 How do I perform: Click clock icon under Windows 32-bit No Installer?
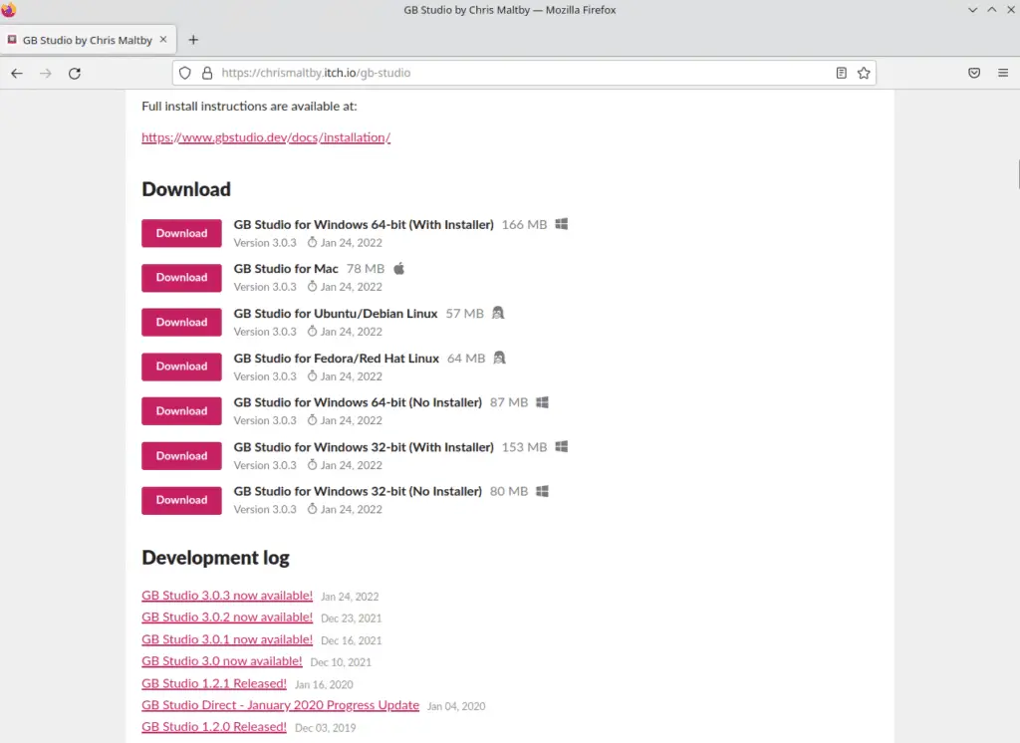click(x=312, y=509)
